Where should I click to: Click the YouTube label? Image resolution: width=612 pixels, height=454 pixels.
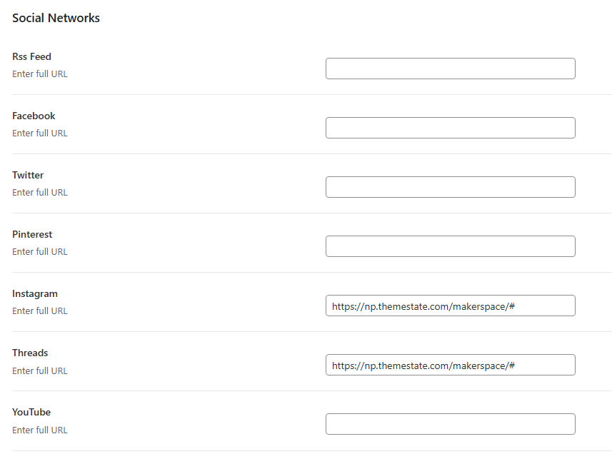(31, 412)
